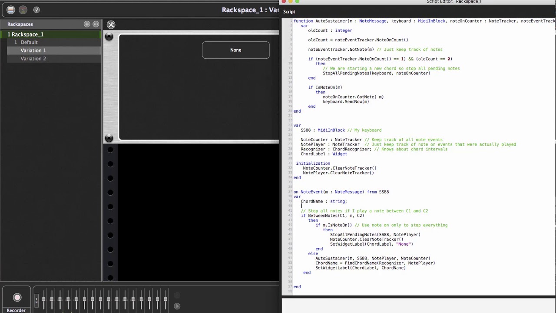Click 'SS88 : MidiInBlock' declaration line

tap(341, 130)
